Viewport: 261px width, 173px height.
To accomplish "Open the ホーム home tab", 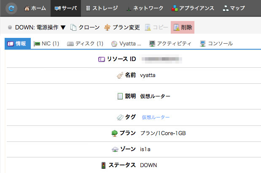I will coord(35,8).
